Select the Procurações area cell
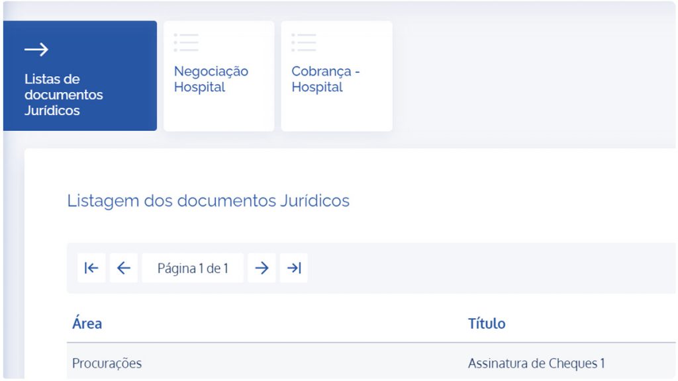 [x=107, y=363]
